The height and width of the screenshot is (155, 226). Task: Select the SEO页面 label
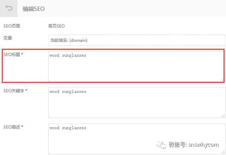[12, 26]
